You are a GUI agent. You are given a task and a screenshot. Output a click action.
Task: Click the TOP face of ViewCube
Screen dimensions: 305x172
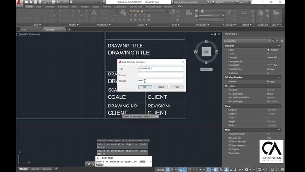pyautogui.click(x=206, y=52)
